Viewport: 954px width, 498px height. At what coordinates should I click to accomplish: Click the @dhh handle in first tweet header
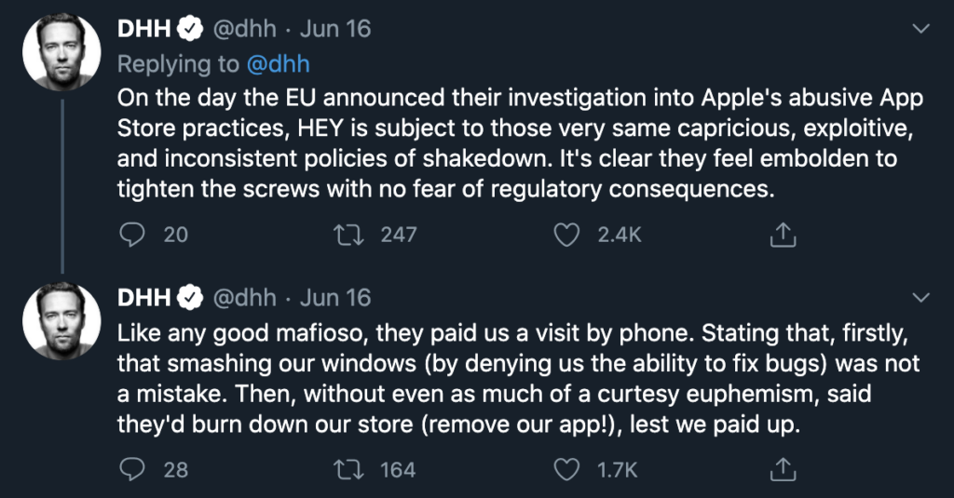pyautogui.click(x=245, y=29)
